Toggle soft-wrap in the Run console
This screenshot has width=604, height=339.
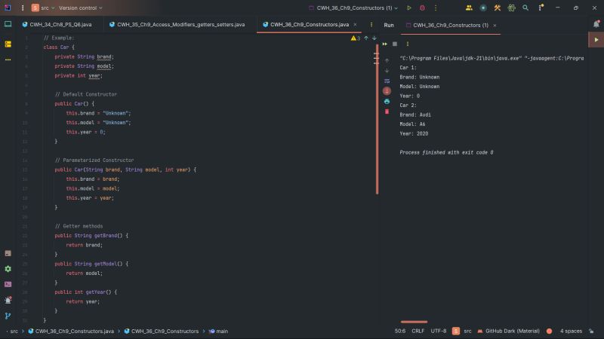click(x=387, y=81)
